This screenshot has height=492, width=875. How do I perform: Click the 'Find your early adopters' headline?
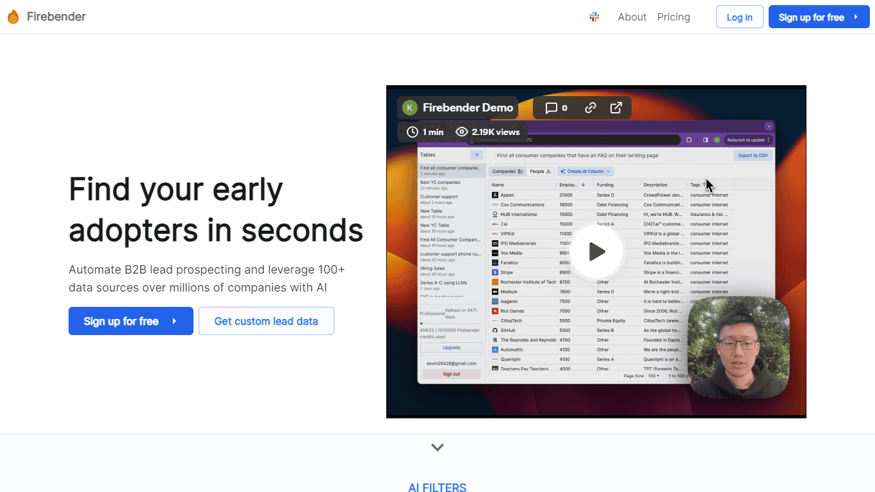pyautogui.click(x=216, y=209)
